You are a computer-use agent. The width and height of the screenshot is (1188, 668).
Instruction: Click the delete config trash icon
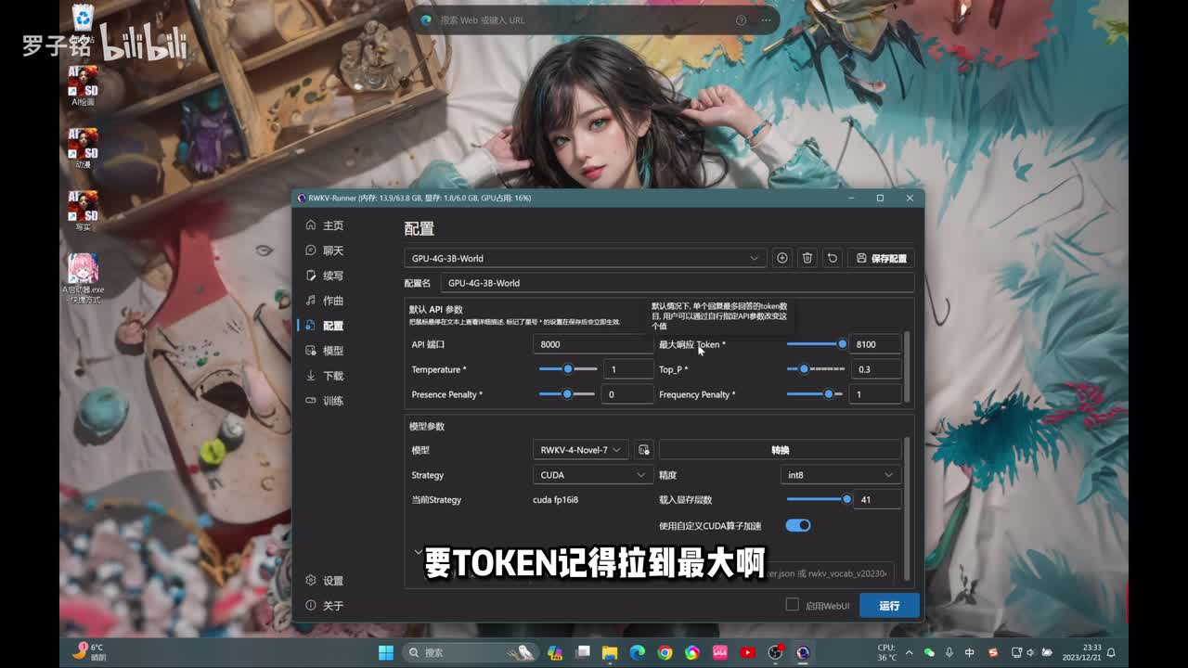pos(807,258)
